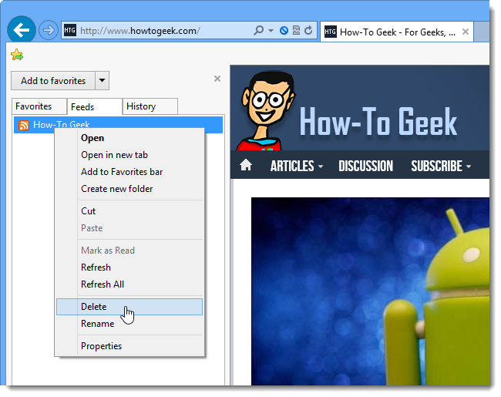Click the HTG favicon on the tab
The image size is (501, 397).
(x=331, y=32)
